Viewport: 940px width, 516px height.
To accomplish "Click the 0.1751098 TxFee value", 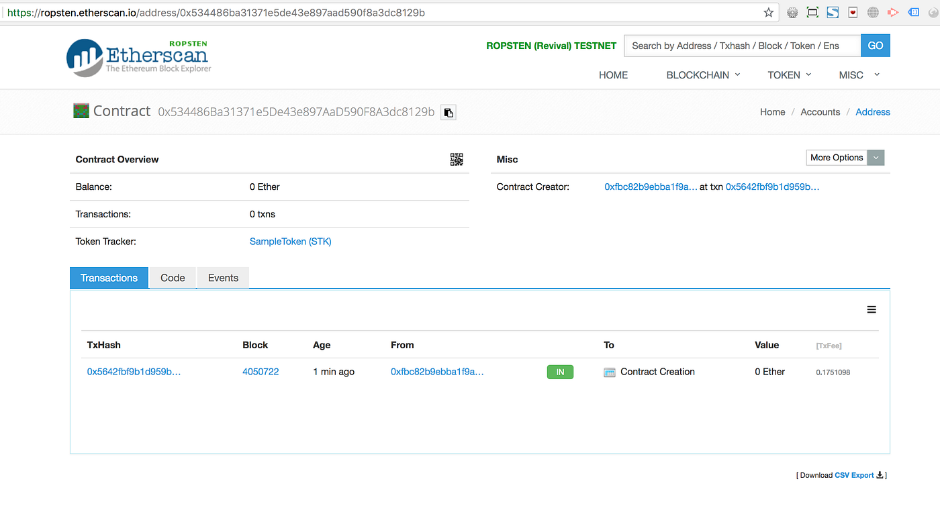I will tap(833, 372).
